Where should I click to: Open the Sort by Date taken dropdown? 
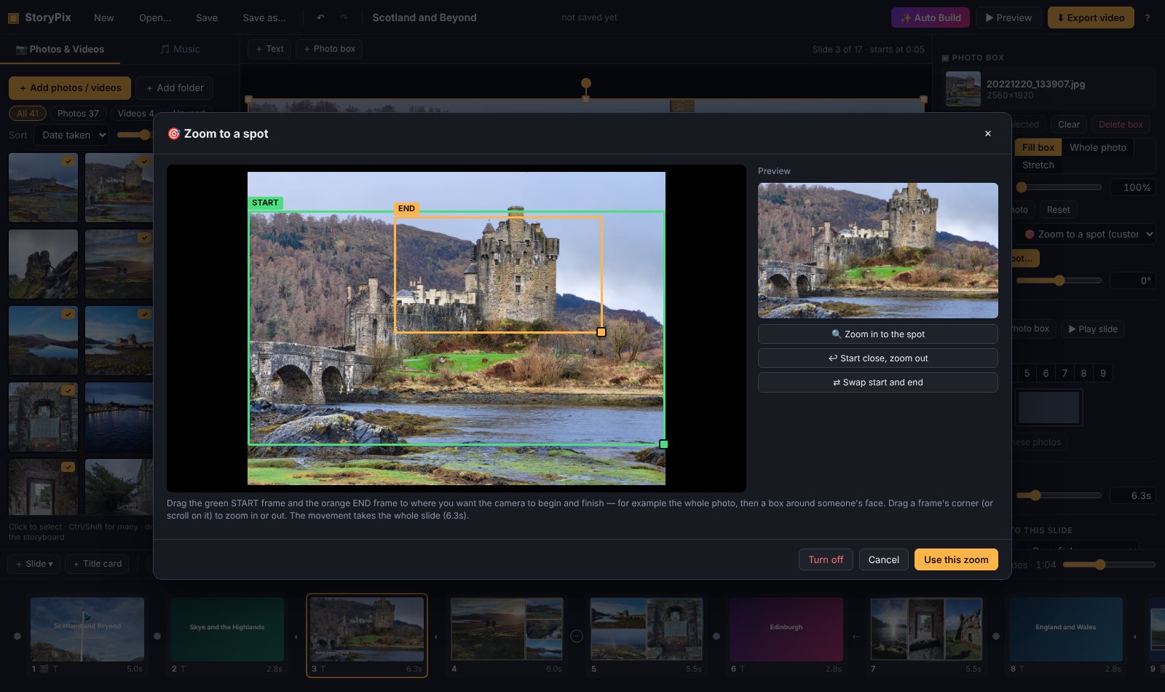click(71, 135)
